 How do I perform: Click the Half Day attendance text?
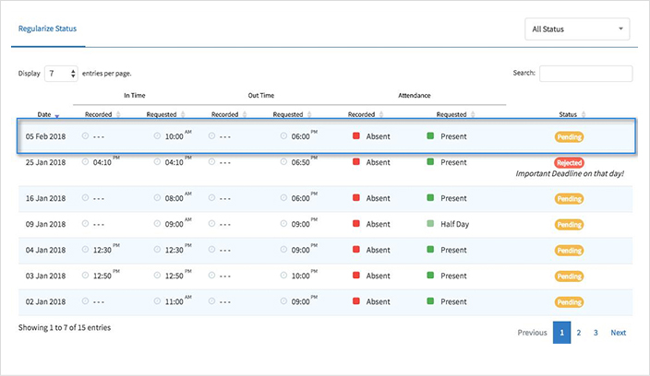[455, 224]
